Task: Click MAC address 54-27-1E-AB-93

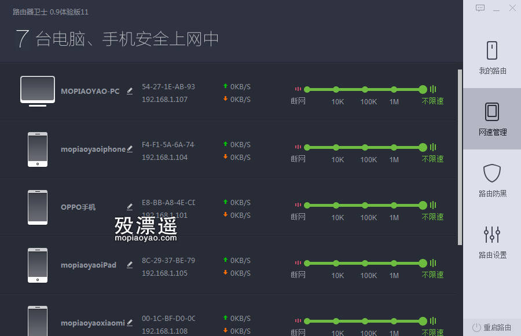Action: coord(168,86)
